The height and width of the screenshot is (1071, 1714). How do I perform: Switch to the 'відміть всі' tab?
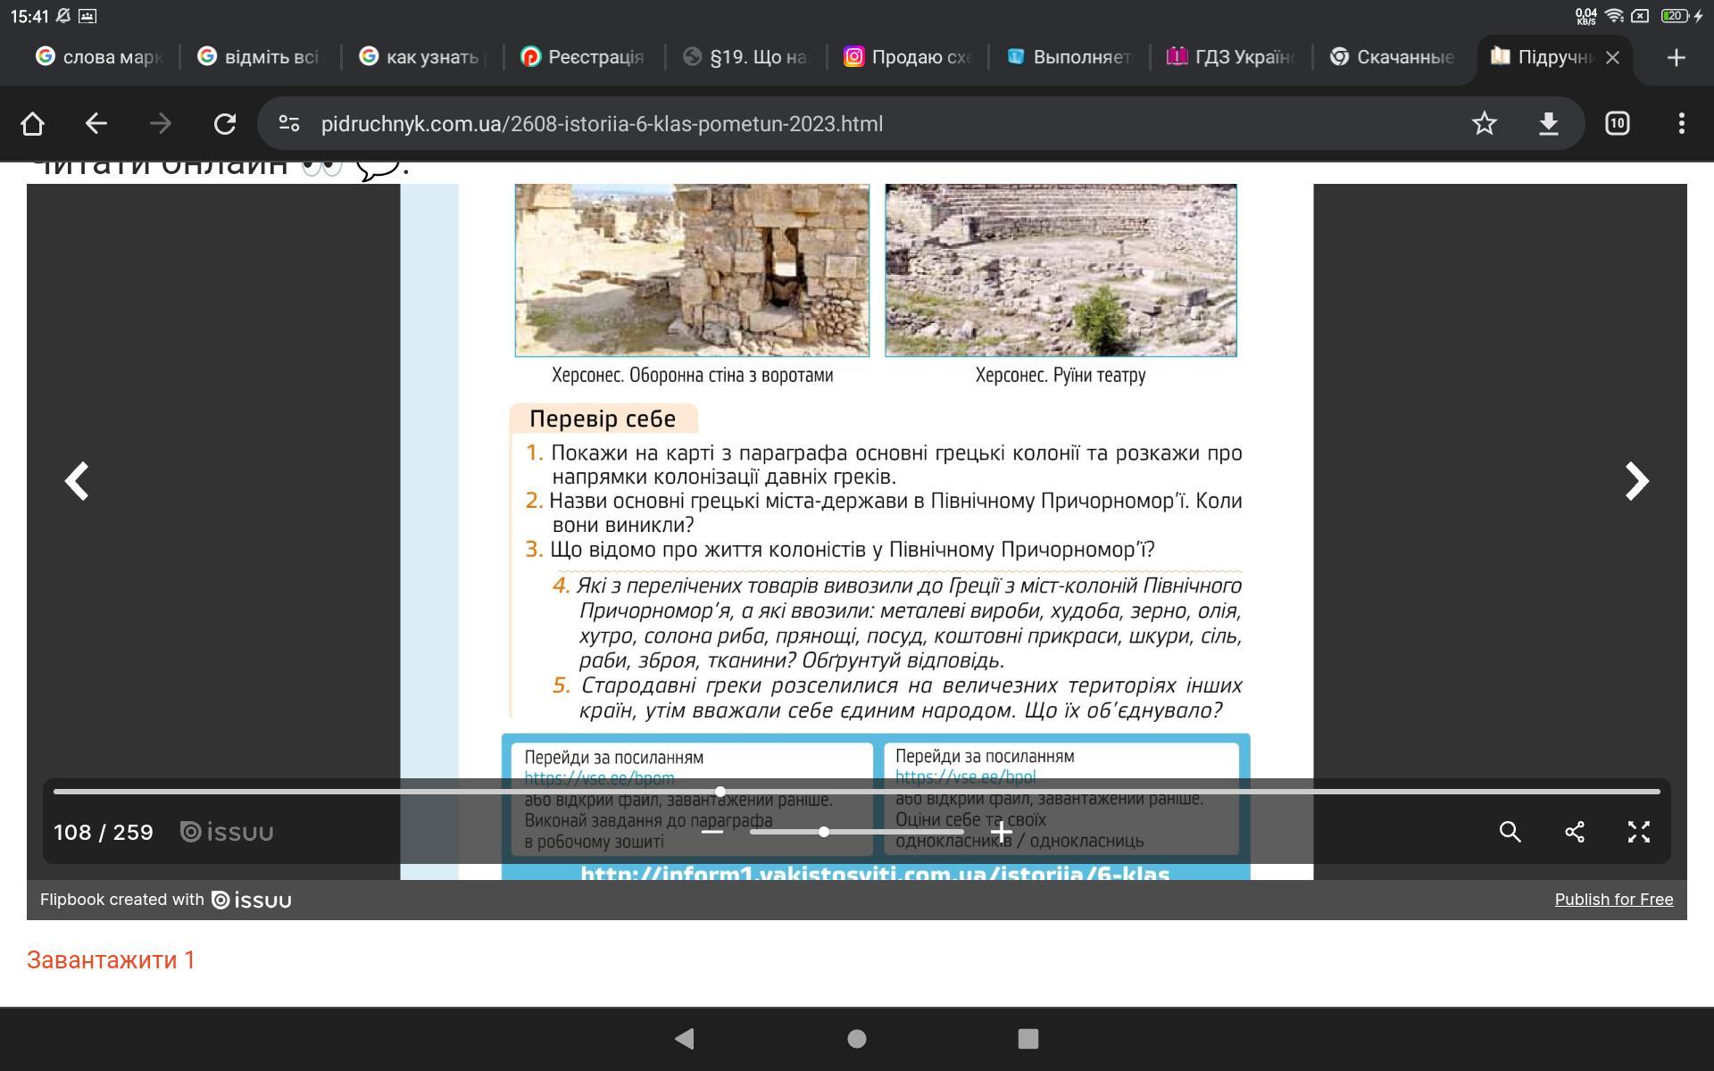[x=259, y=57]
